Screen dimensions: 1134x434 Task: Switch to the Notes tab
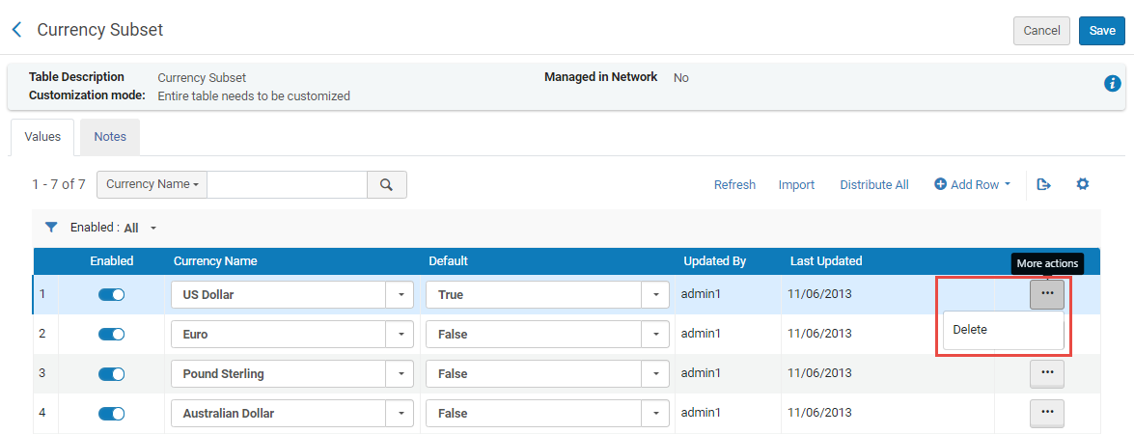[x=110, y=137]
